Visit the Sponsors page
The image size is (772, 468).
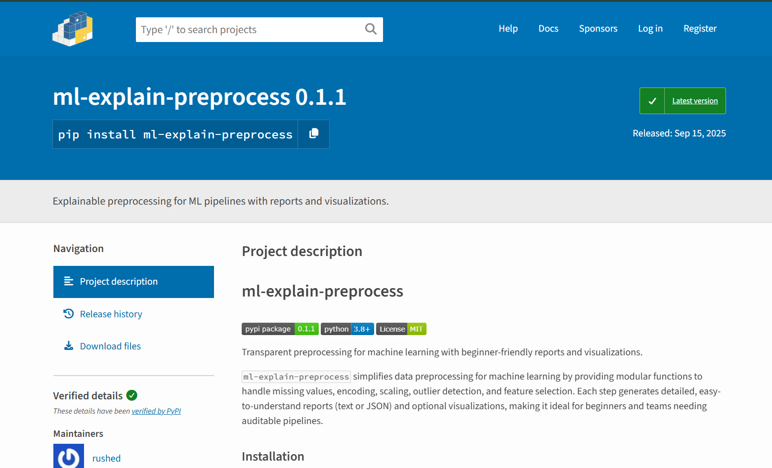pyautogui.click(x=598, y=29)
